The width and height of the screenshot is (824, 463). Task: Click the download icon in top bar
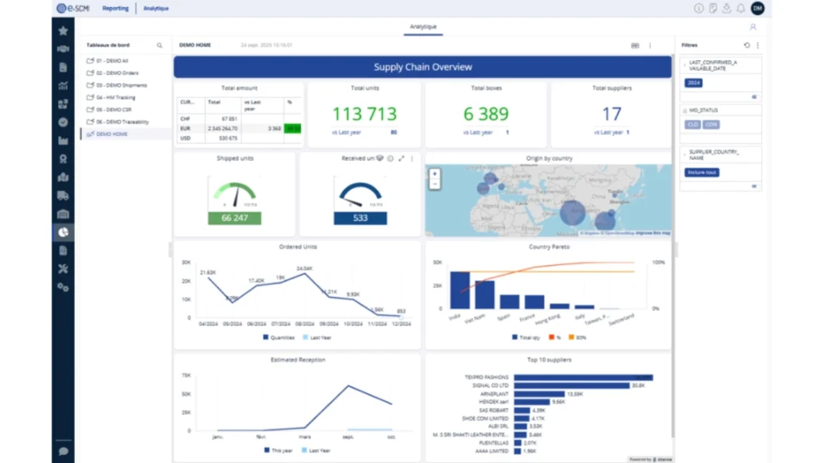click(727, 8)
